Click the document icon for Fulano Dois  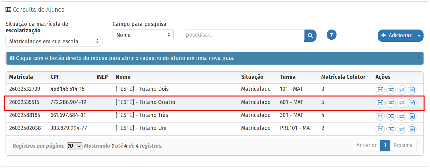click(x=412, y=90)
